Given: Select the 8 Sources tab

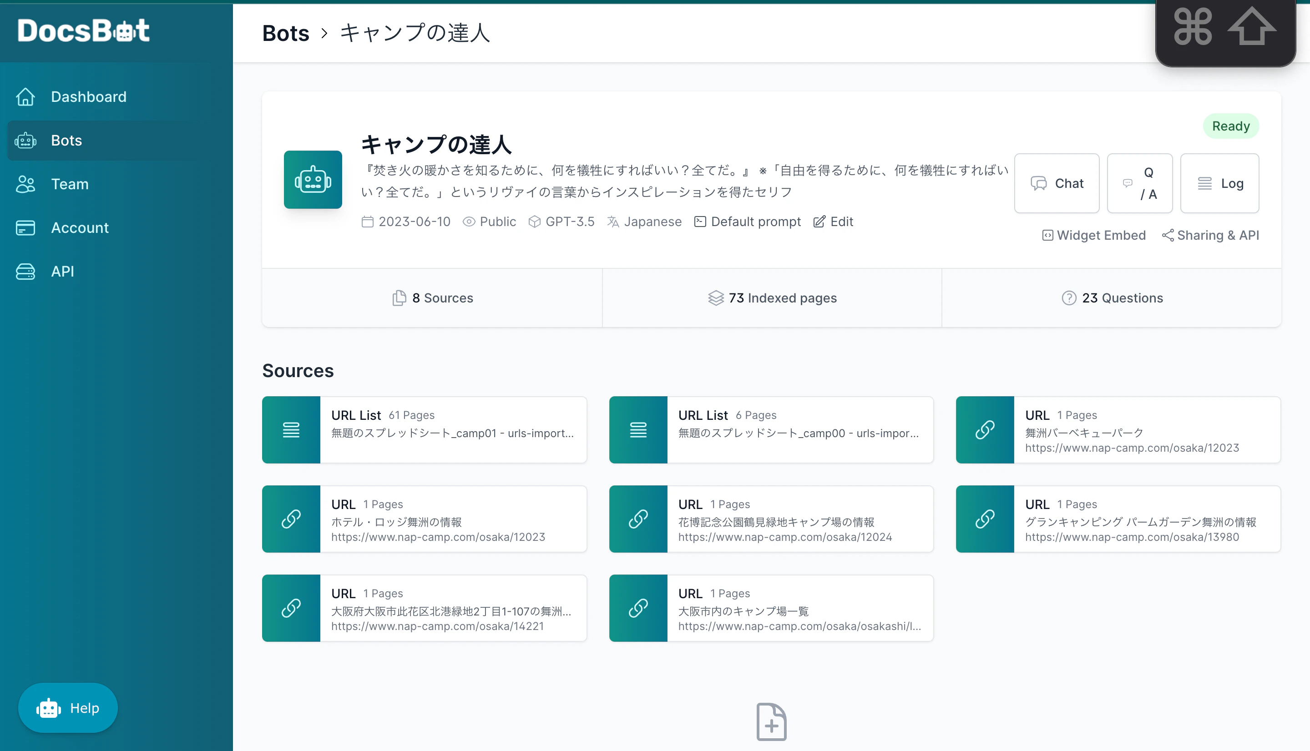Looking at the screenshot, I should click(x=432, y=297).
